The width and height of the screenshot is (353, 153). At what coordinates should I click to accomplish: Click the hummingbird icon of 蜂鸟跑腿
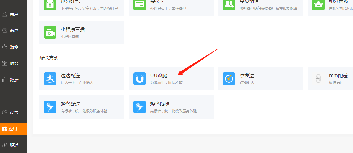point(140,107)
